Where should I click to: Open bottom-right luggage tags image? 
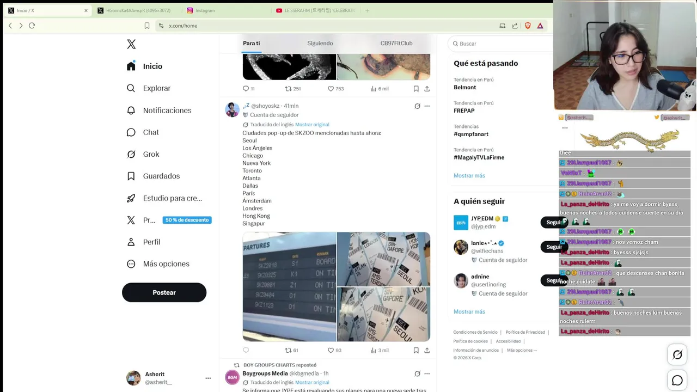[383, 314]
